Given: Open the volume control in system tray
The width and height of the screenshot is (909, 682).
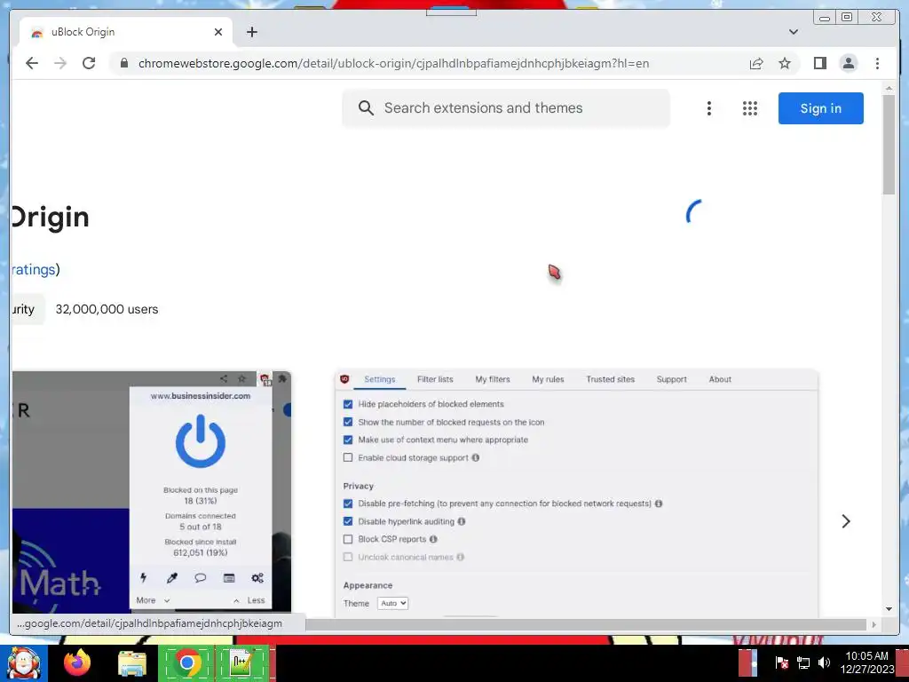Looking at the screenshot, I should pos(824,662).
